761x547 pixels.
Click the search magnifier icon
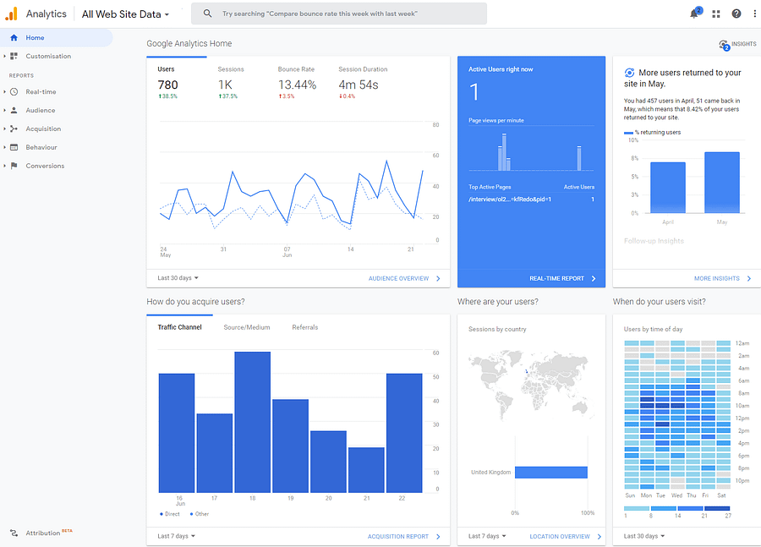point(207,14)
